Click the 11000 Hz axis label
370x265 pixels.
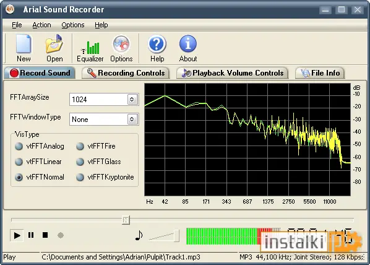330,202
